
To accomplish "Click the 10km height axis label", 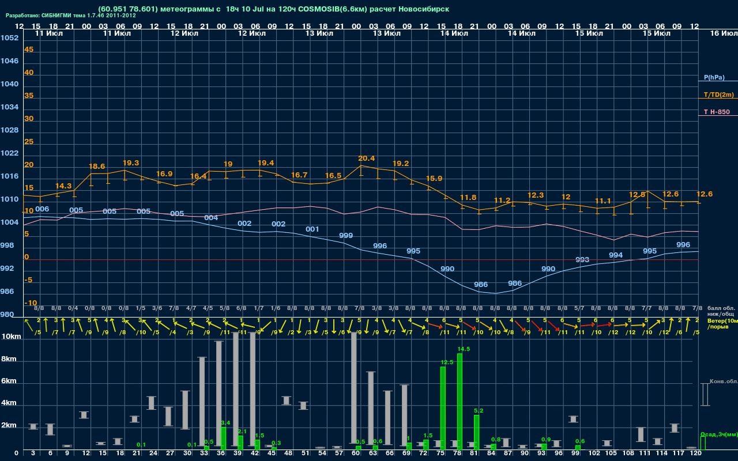I will [11, 337].
